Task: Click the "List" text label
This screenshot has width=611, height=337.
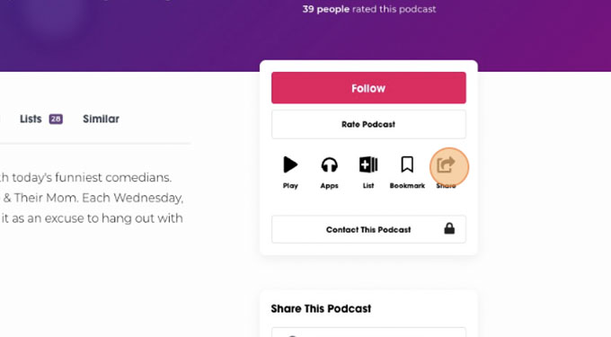Action: tap(368, 186)
